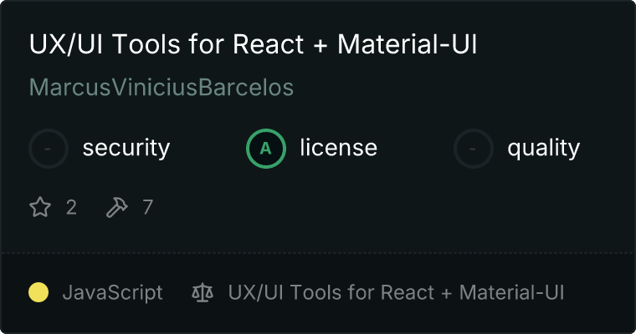Click the word React in the footer text
The width and height of the screenshot is (636, 334).
[x=406, y=293]
